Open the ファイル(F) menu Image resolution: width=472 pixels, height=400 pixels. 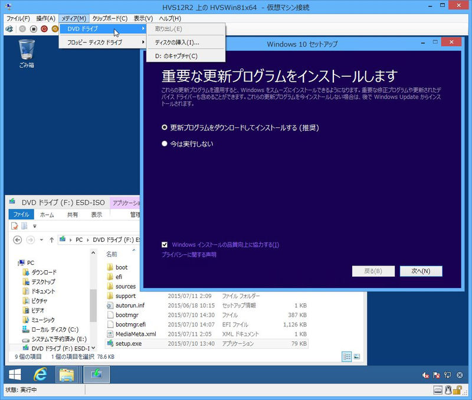point(18,18)
